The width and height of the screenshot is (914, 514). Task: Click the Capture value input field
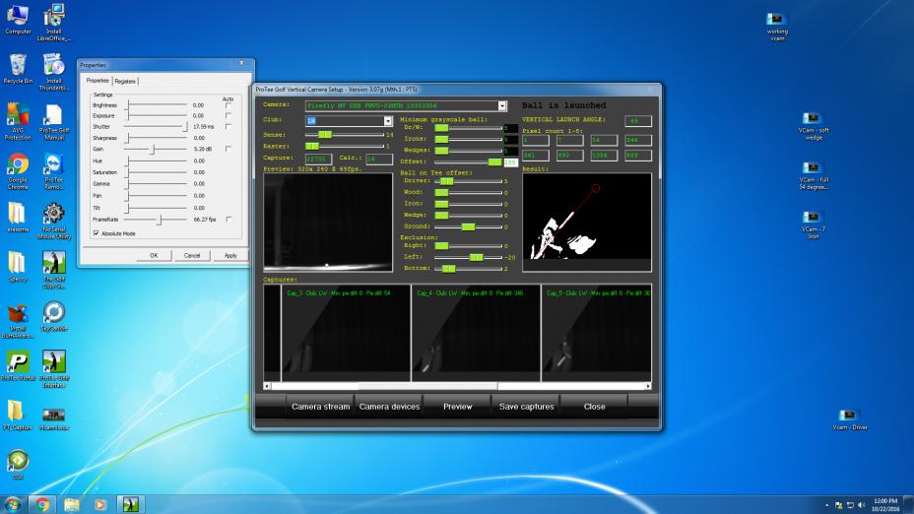318,159
